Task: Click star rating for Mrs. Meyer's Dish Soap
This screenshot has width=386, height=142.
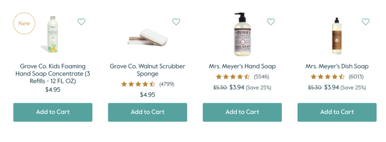Action: pos(328,77)
